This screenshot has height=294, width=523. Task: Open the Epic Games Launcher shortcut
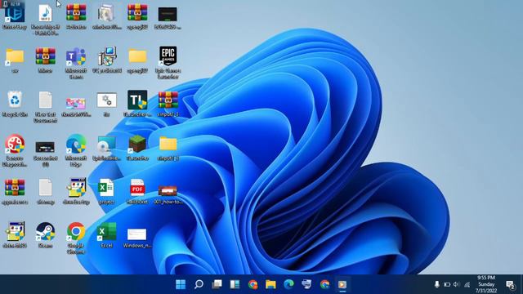click(168, 62)
